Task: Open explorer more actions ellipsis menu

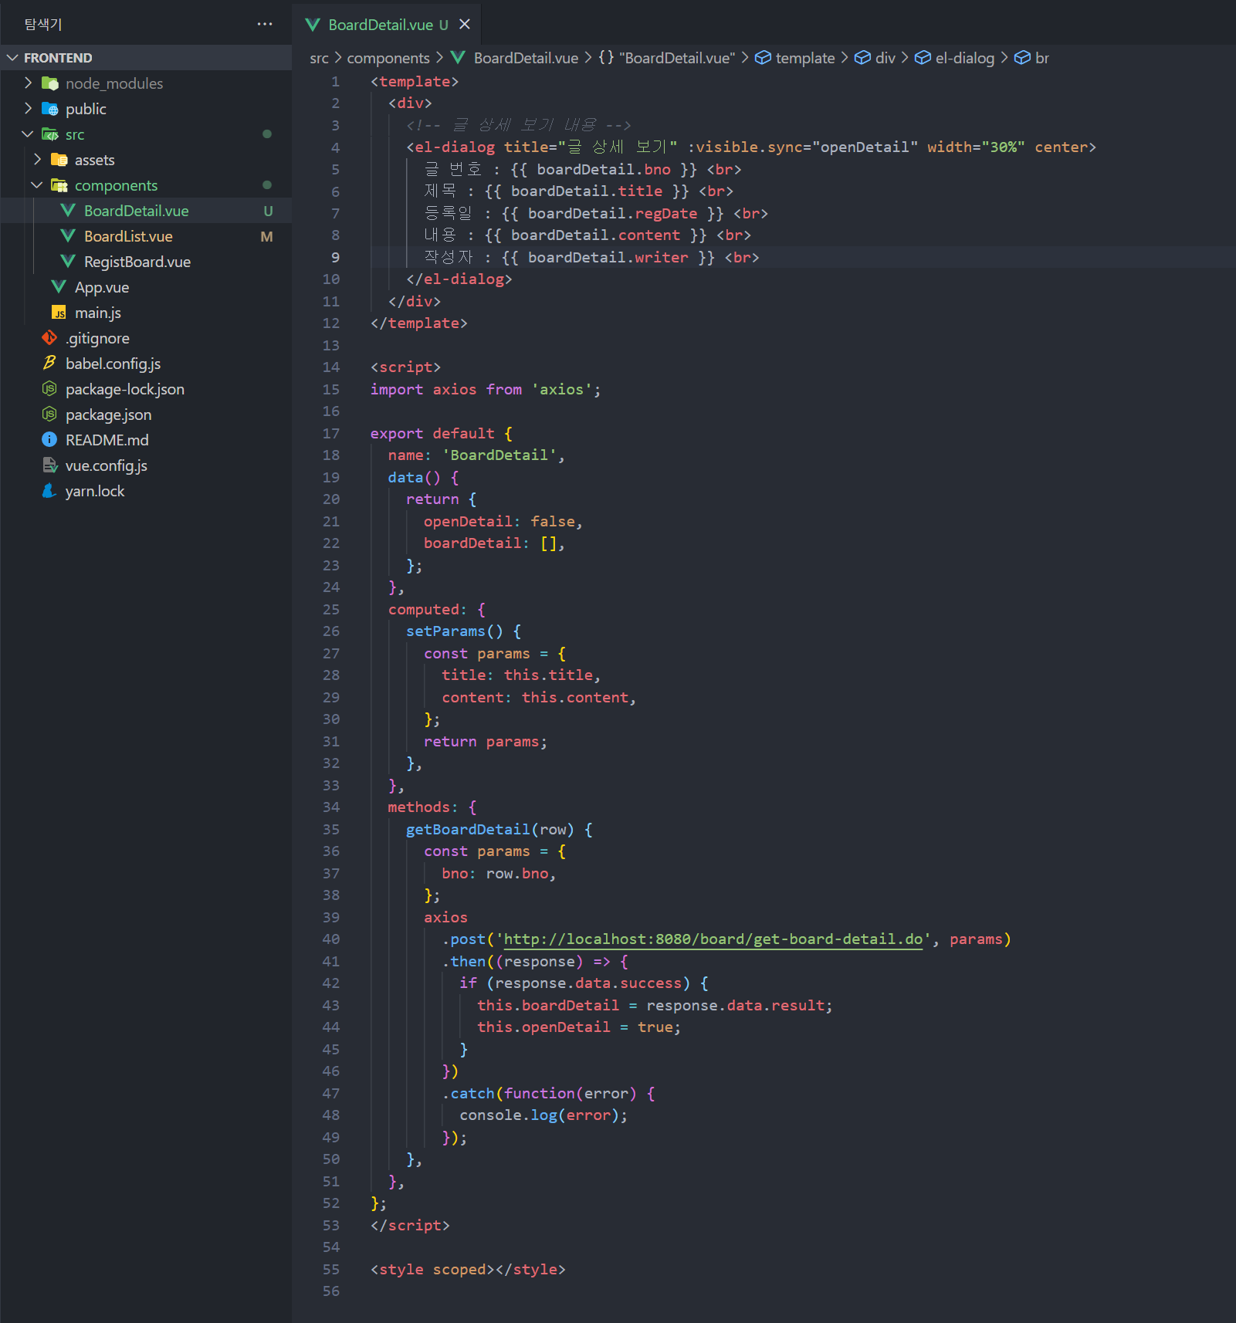Action: pyautogui.click(x=265, y=24)
